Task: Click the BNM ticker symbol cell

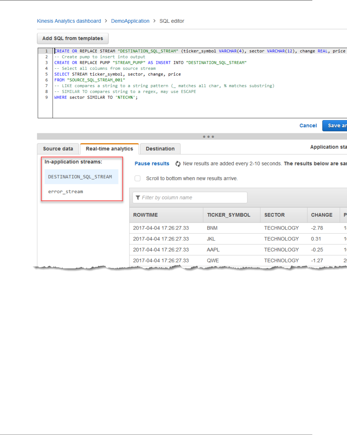Action: (x=212, y=228)
